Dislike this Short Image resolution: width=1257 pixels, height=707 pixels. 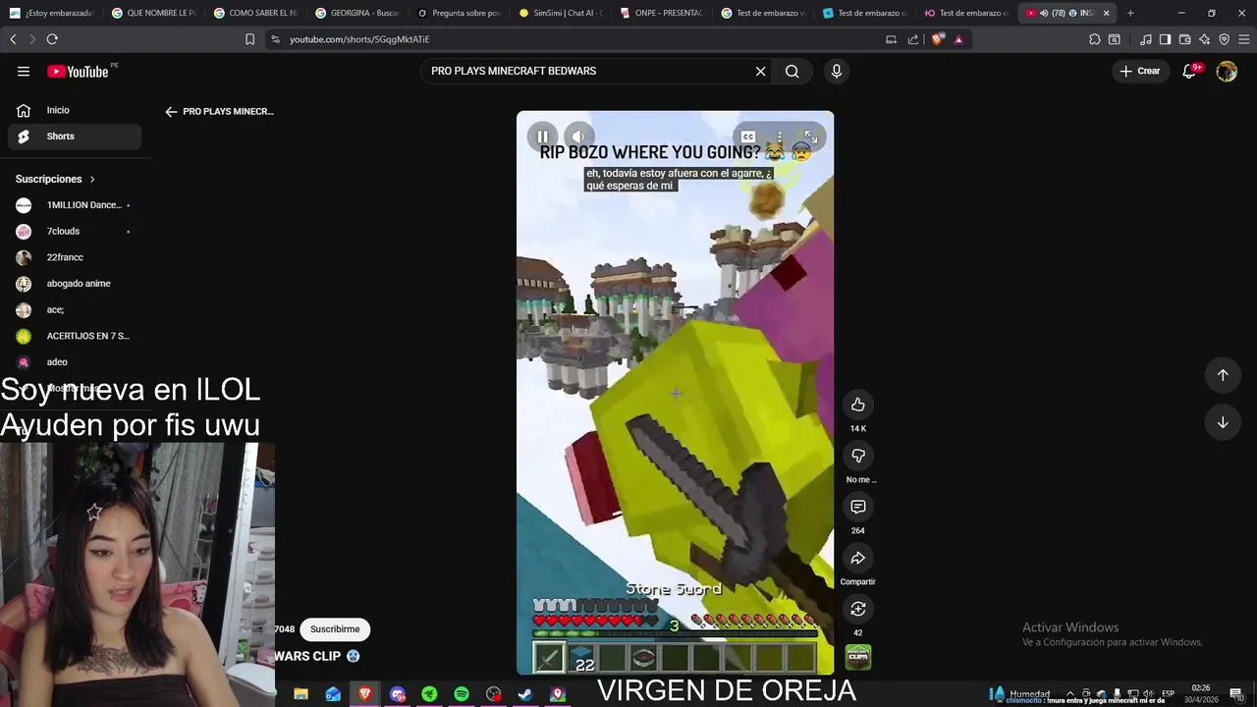click(857, 456)
